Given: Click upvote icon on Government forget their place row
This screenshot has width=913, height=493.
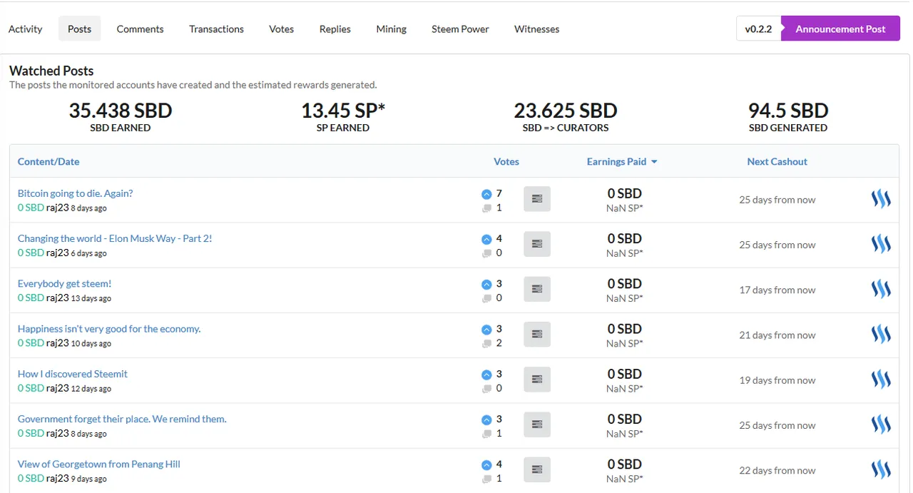Looking at the screenshot, I should click(486, 419).
